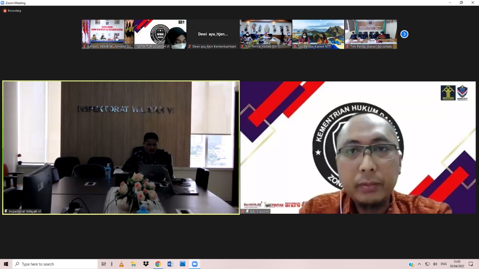The height and width of the screenshot is (269, 479).
Task: Select the Tim Penilai_Kanwil NTT video thumbnail
Action: pyautogui.click(x=318, y=34)
